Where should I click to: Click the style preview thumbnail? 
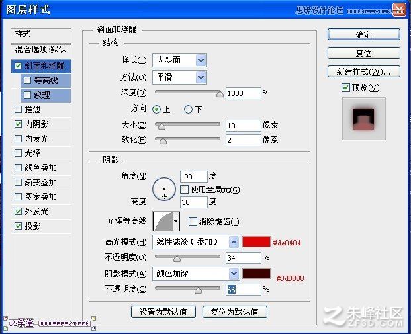(x=364, y=118)
